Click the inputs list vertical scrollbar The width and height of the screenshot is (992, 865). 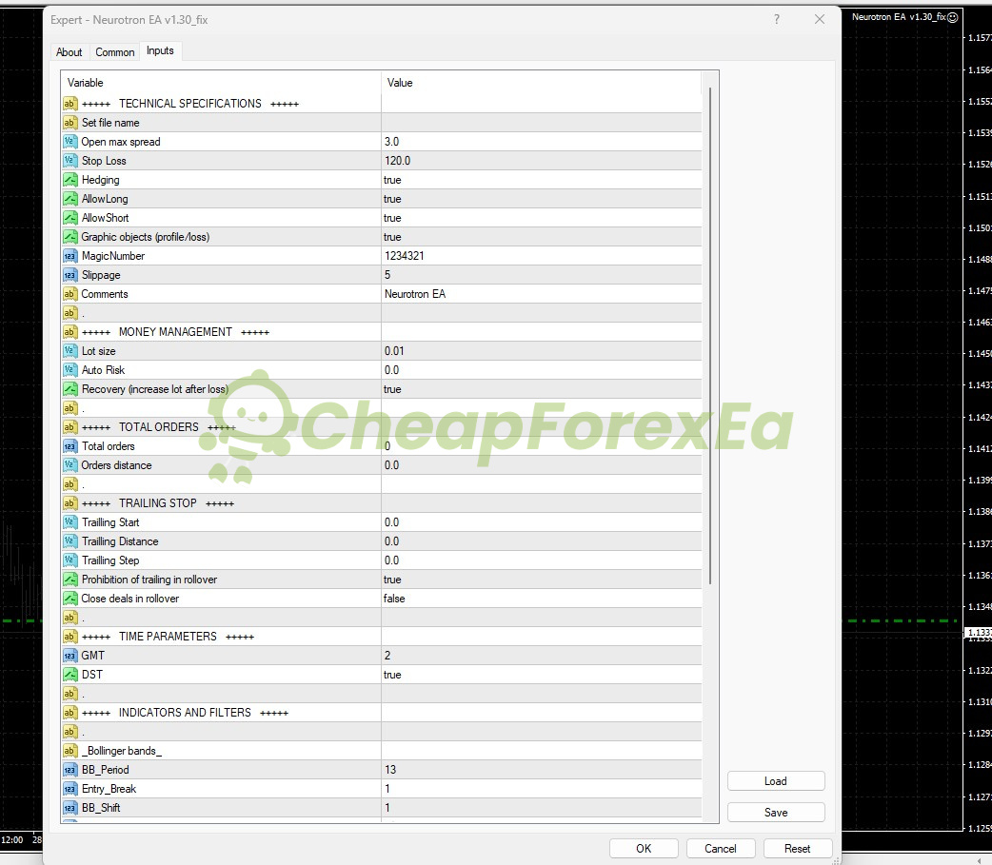tap(710, 335)
